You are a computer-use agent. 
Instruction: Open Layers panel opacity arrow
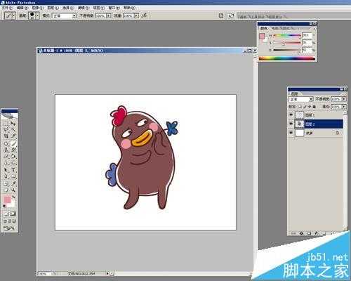345,99
